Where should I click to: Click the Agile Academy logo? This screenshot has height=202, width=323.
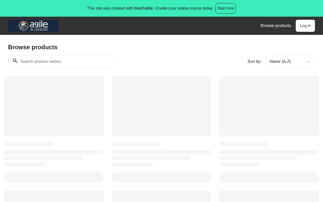pyautogui.click(x=33, y=26)
